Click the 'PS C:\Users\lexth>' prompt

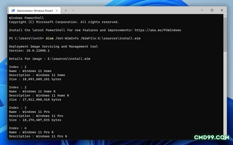tap(26, 38)
